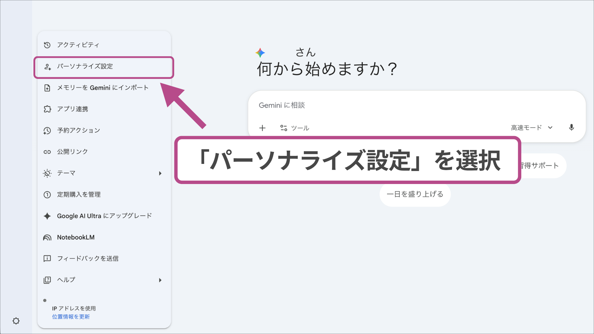The height and width of the screenshot is (334, 594).
Task: Open 予約アクション menu item
Action: pyautogui.click(x=104, y=131)
